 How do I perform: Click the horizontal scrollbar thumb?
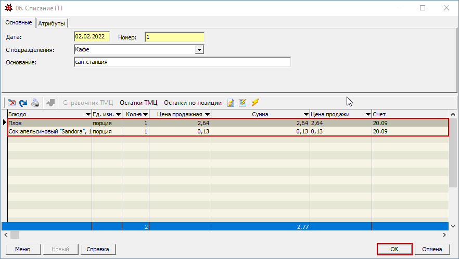(x=15, y=235)
